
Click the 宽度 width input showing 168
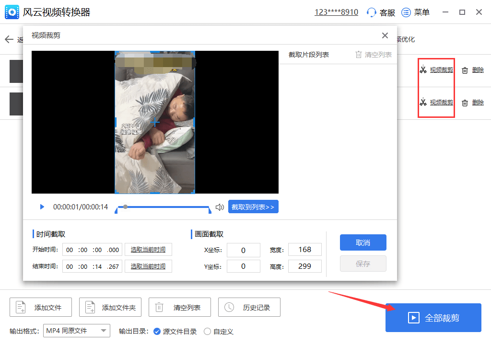click(304, 249)
